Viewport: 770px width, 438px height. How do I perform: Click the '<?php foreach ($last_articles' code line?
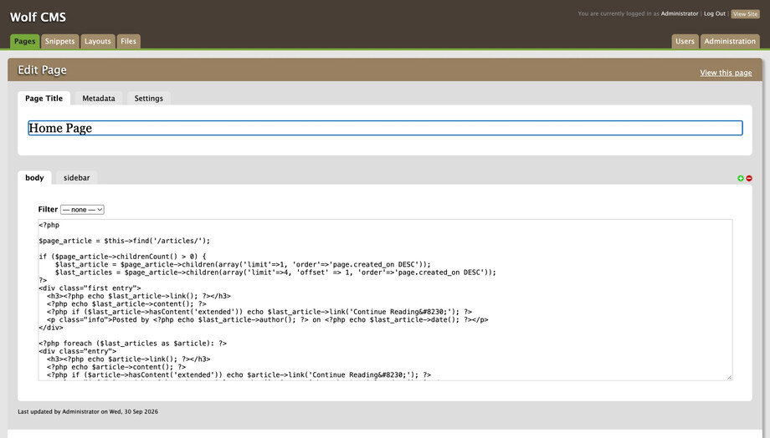point(132,344)
